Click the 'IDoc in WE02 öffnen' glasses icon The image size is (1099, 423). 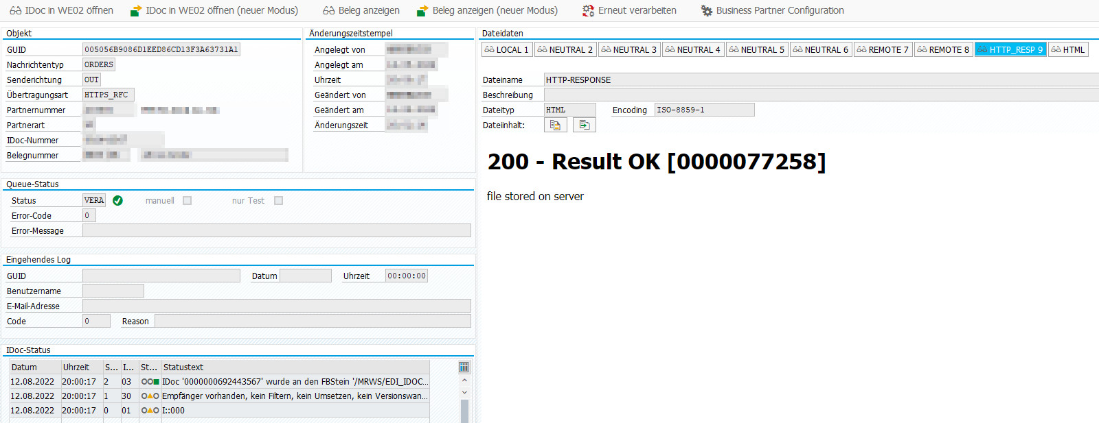15,11
